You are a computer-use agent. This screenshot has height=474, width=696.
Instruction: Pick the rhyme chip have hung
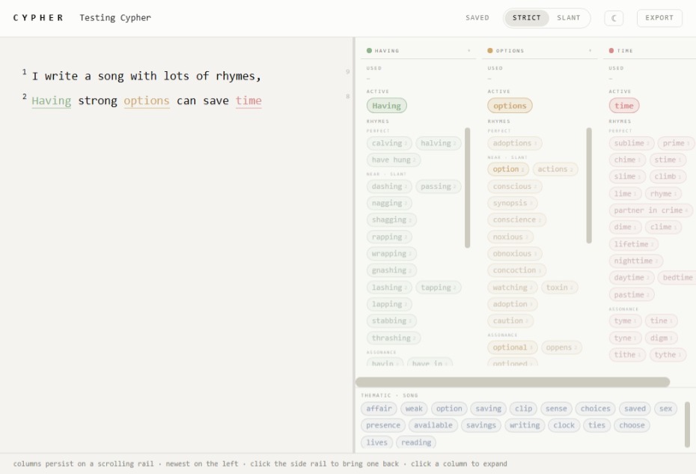[x=394, y=160]
